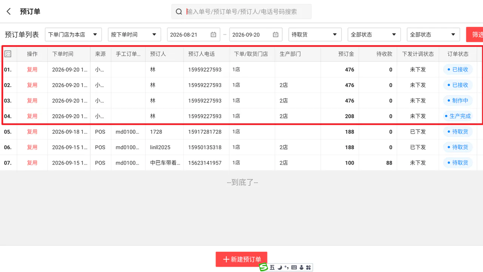This screenshot has height=272, width=483.
Task: Open the 全部状态 dropdown beside the red 筛选 button
Action: 433,35
